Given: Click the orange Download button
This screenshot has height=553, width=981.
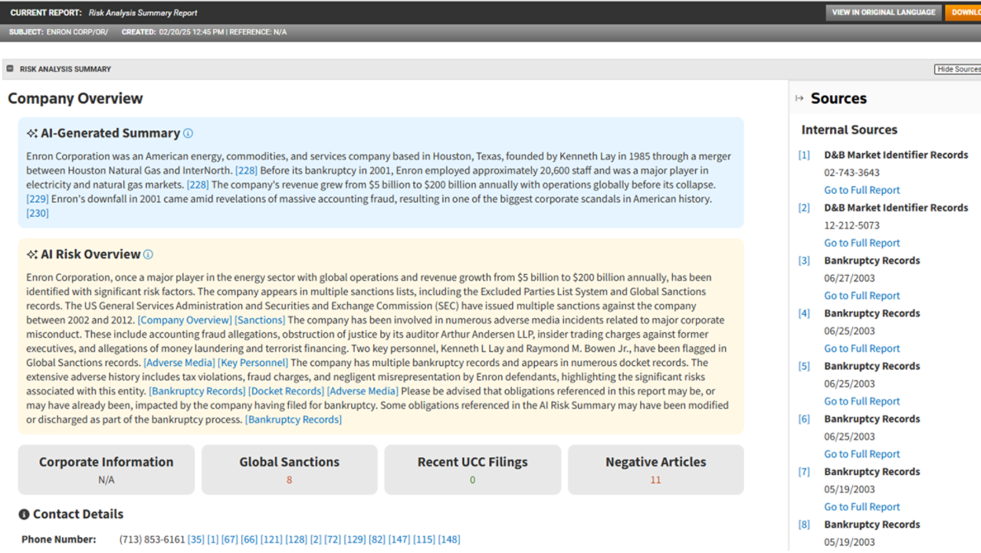Looking at the screenshot, I should [965, 12].
